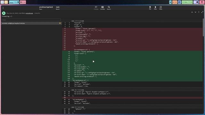
Task: Click the cyan picture icon on bar
Action: point(170,2)
